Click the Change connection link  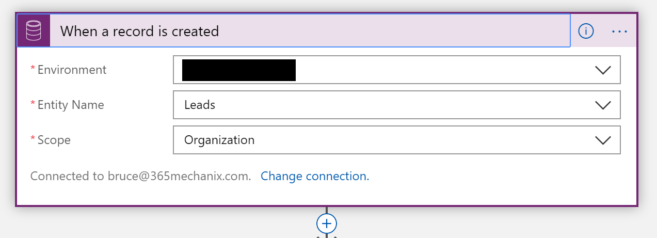pyautogui.click(x=315, y=176)
